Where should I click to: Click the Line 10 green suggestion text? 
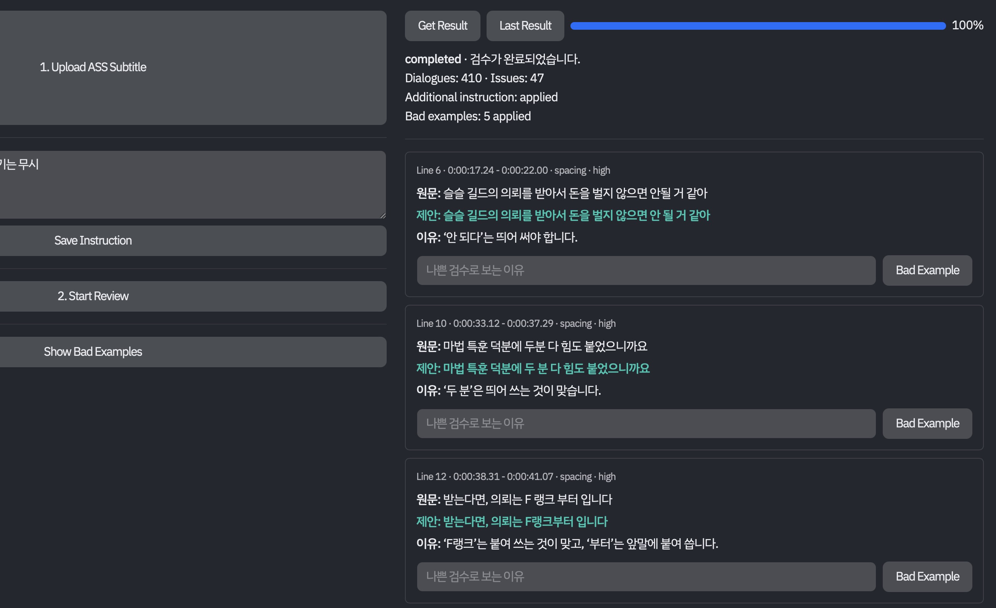533,368
